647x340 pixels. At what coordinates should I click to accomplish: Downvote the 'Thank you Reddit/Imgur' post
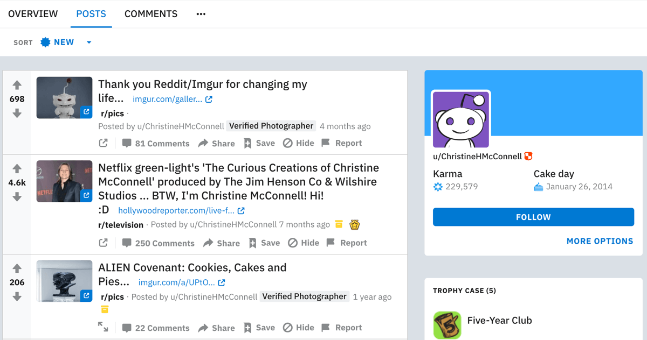(x=17, y=114)
